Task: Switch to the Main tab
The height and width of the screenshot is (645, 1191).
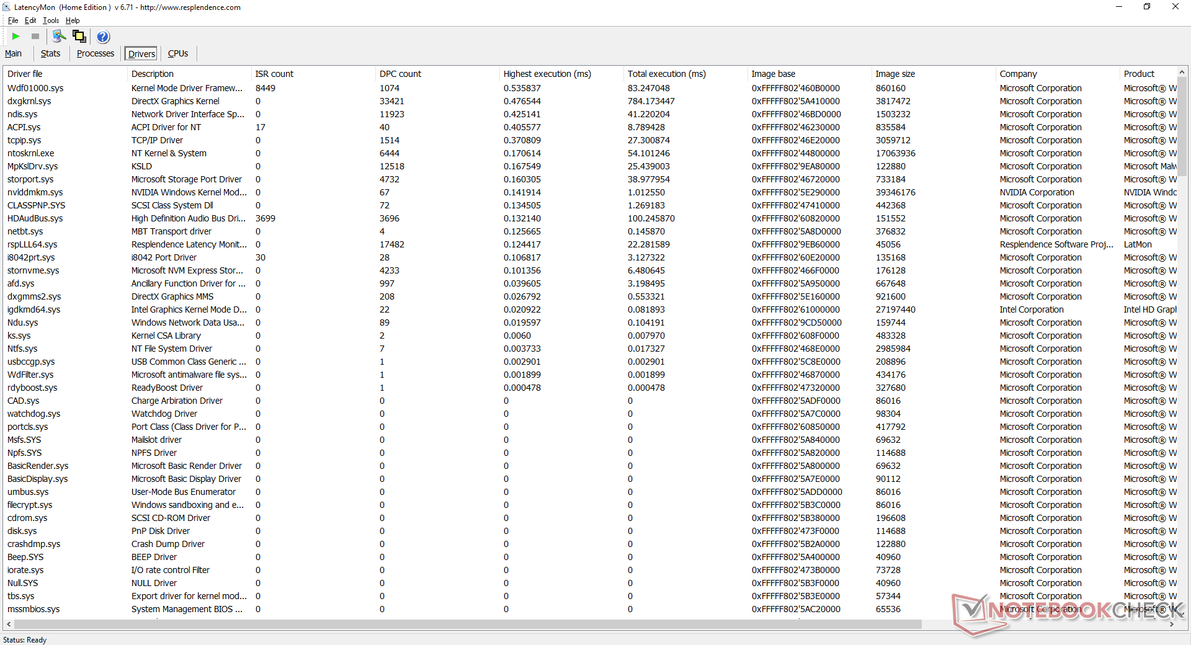Action: [13, 54]
